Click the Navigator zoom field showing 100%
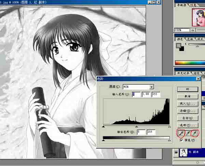205x166 pixels. tap(182, 30)
